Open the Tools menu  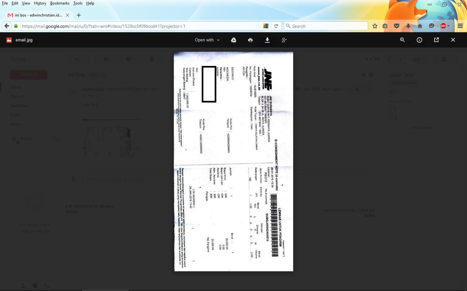[78, 3]
